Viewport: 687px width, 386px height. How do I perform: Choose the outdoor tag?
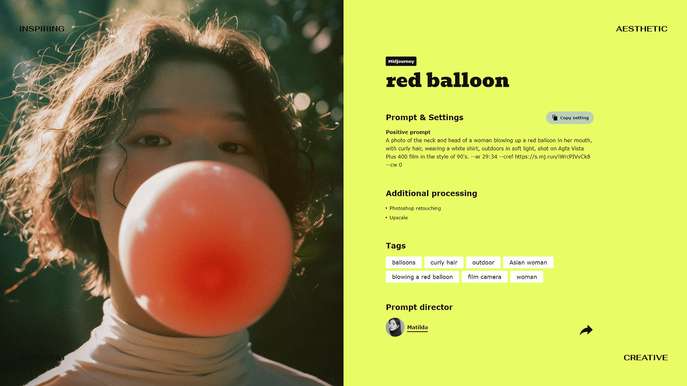click(483, 263)
